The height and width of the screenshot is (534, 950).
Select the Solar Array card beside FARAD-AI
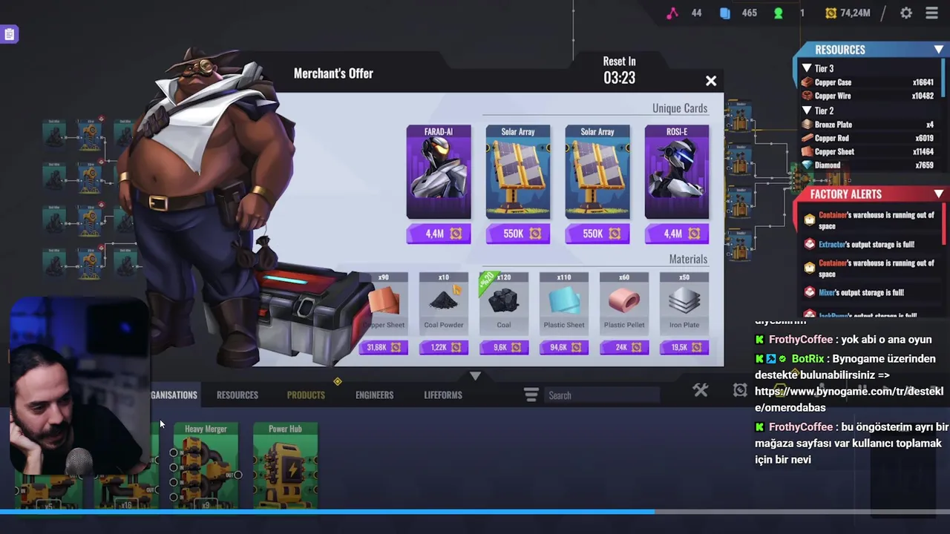click(518, 172)
